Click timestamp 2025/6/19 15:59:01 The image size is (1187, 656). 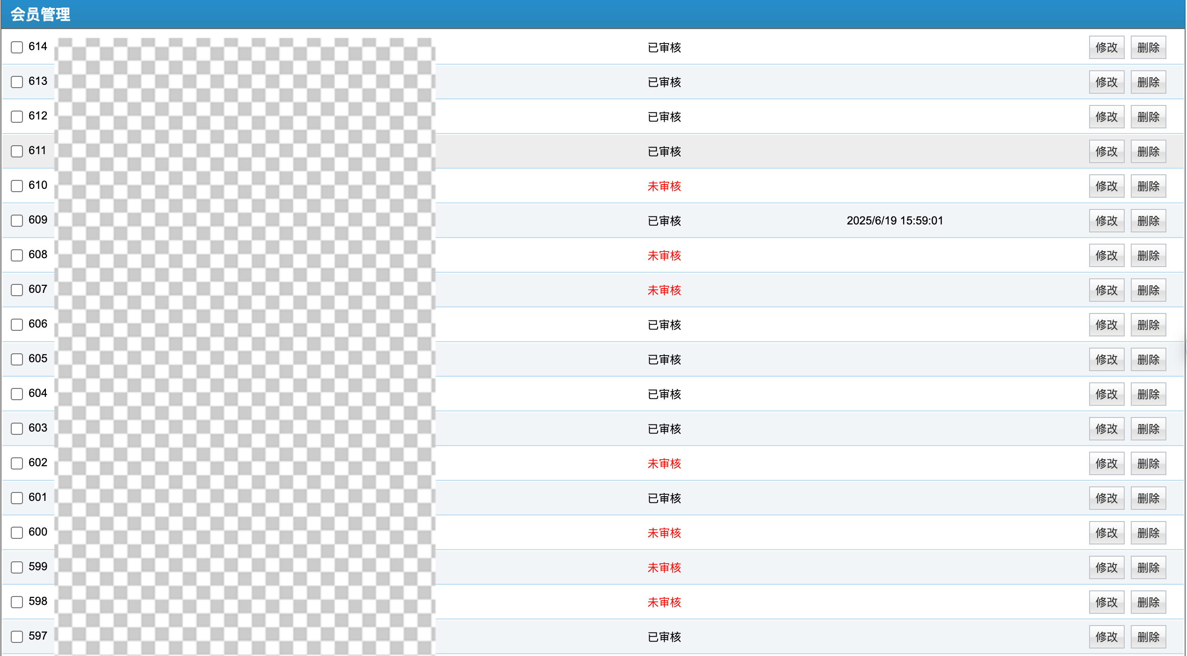pos(894,221)
